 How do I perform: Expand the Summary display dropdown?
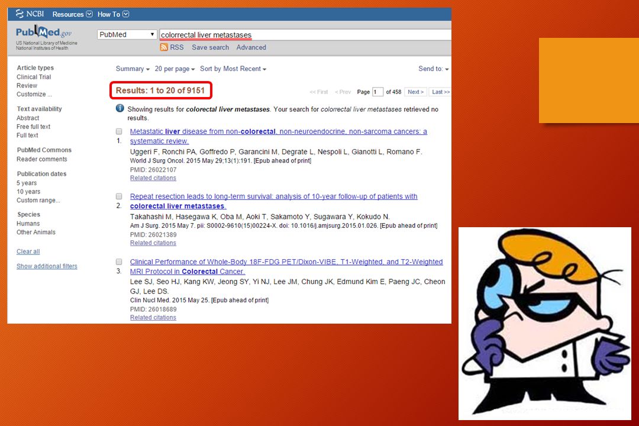[133, 69]
